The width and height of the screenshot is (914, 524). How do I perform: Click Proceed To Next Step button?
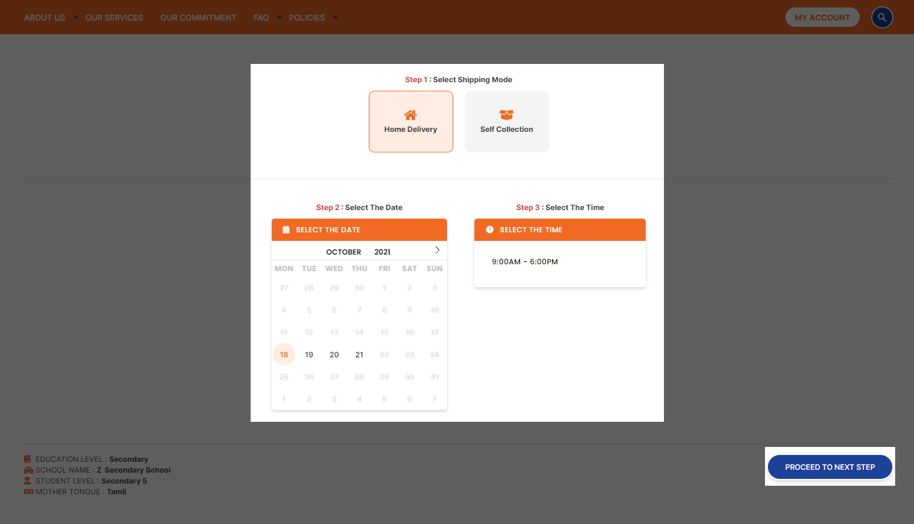(x=830, y=467)
